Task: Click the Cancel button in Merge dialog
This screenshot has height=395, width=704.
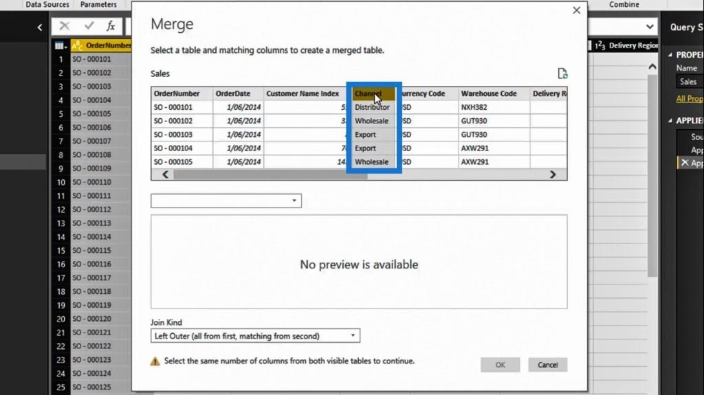Action: pyautogui.click(x=548, y=365)
